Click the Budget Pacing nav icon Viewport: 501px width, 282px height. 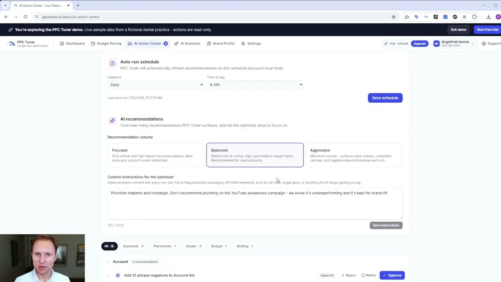pos(93,43)
